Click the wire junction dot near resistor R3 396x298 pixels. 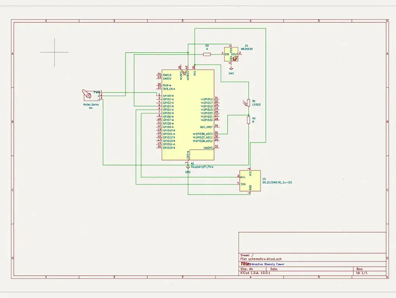(x=188, y=52)
